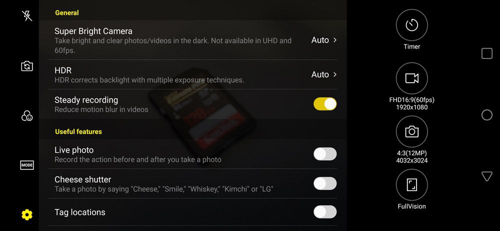Change photo size 4:3(12MP)
Viewport: 500px width, 231px height.
point(411,131)
